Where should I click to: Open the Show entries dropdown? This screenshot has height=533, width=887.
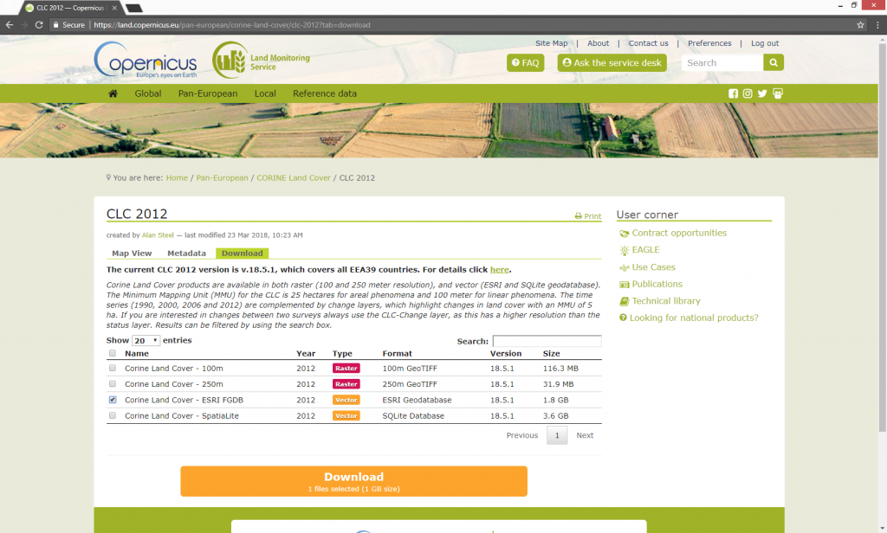coord(146,340)
